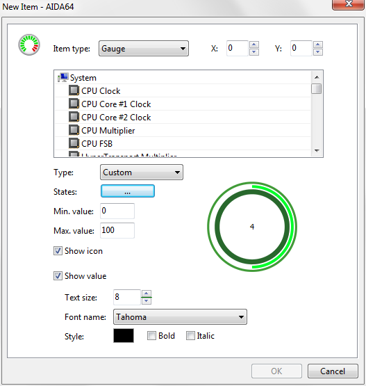
Task: Click the circular green gauge preview
Action: 252,227
